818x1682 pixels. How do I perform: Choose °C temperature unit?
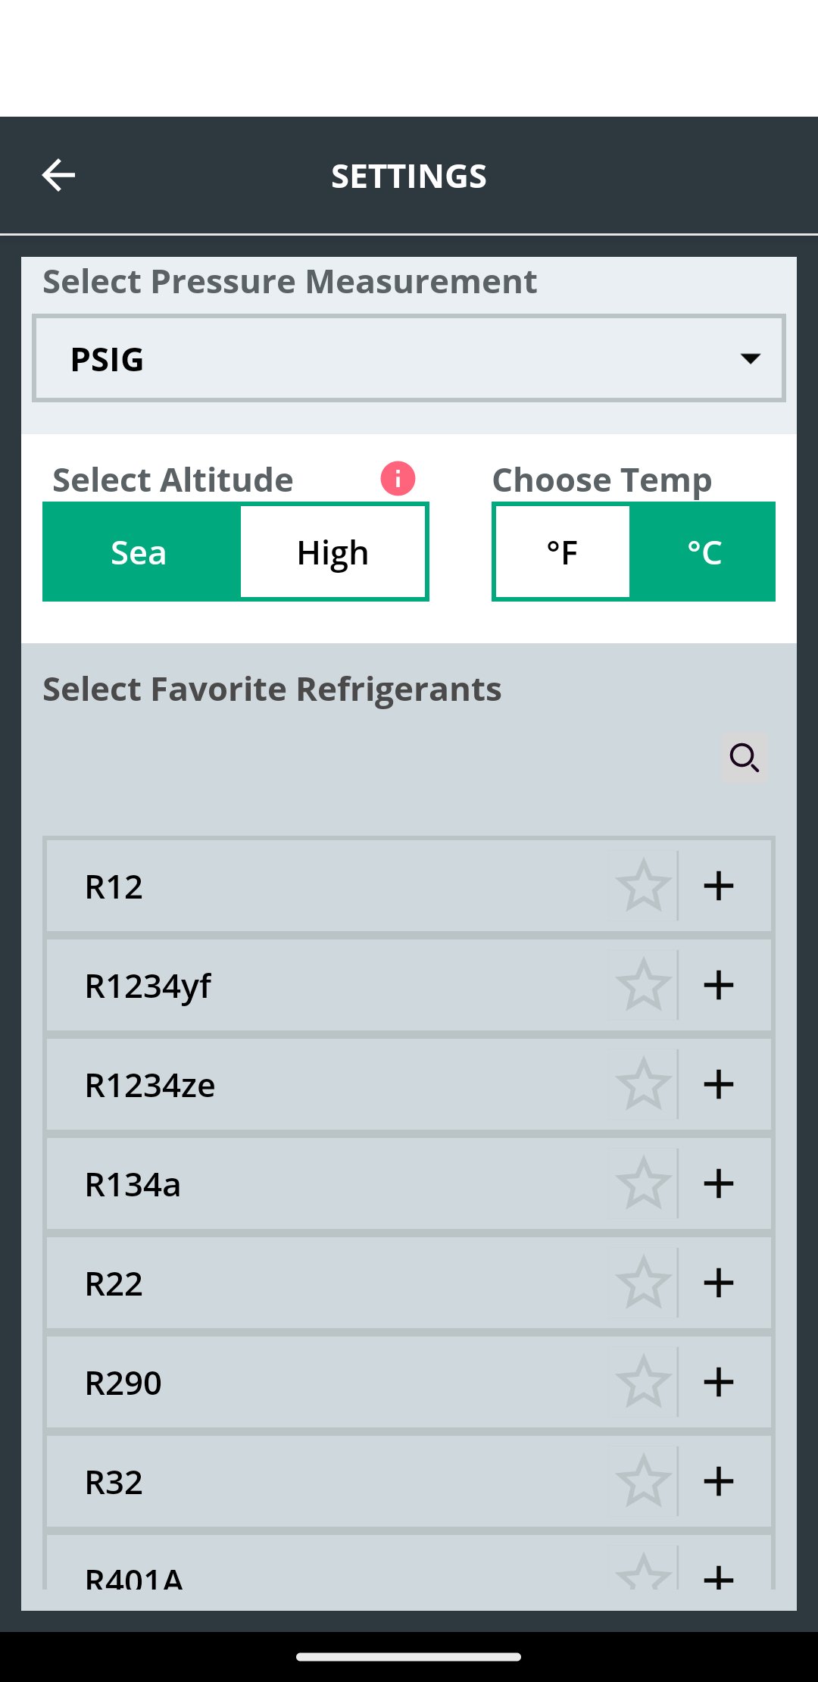[704, 552]
